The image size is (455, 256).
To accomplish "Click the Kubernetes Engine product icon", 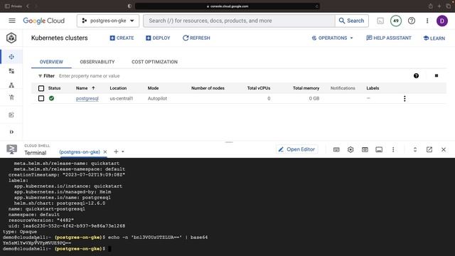I will [11, 38].
